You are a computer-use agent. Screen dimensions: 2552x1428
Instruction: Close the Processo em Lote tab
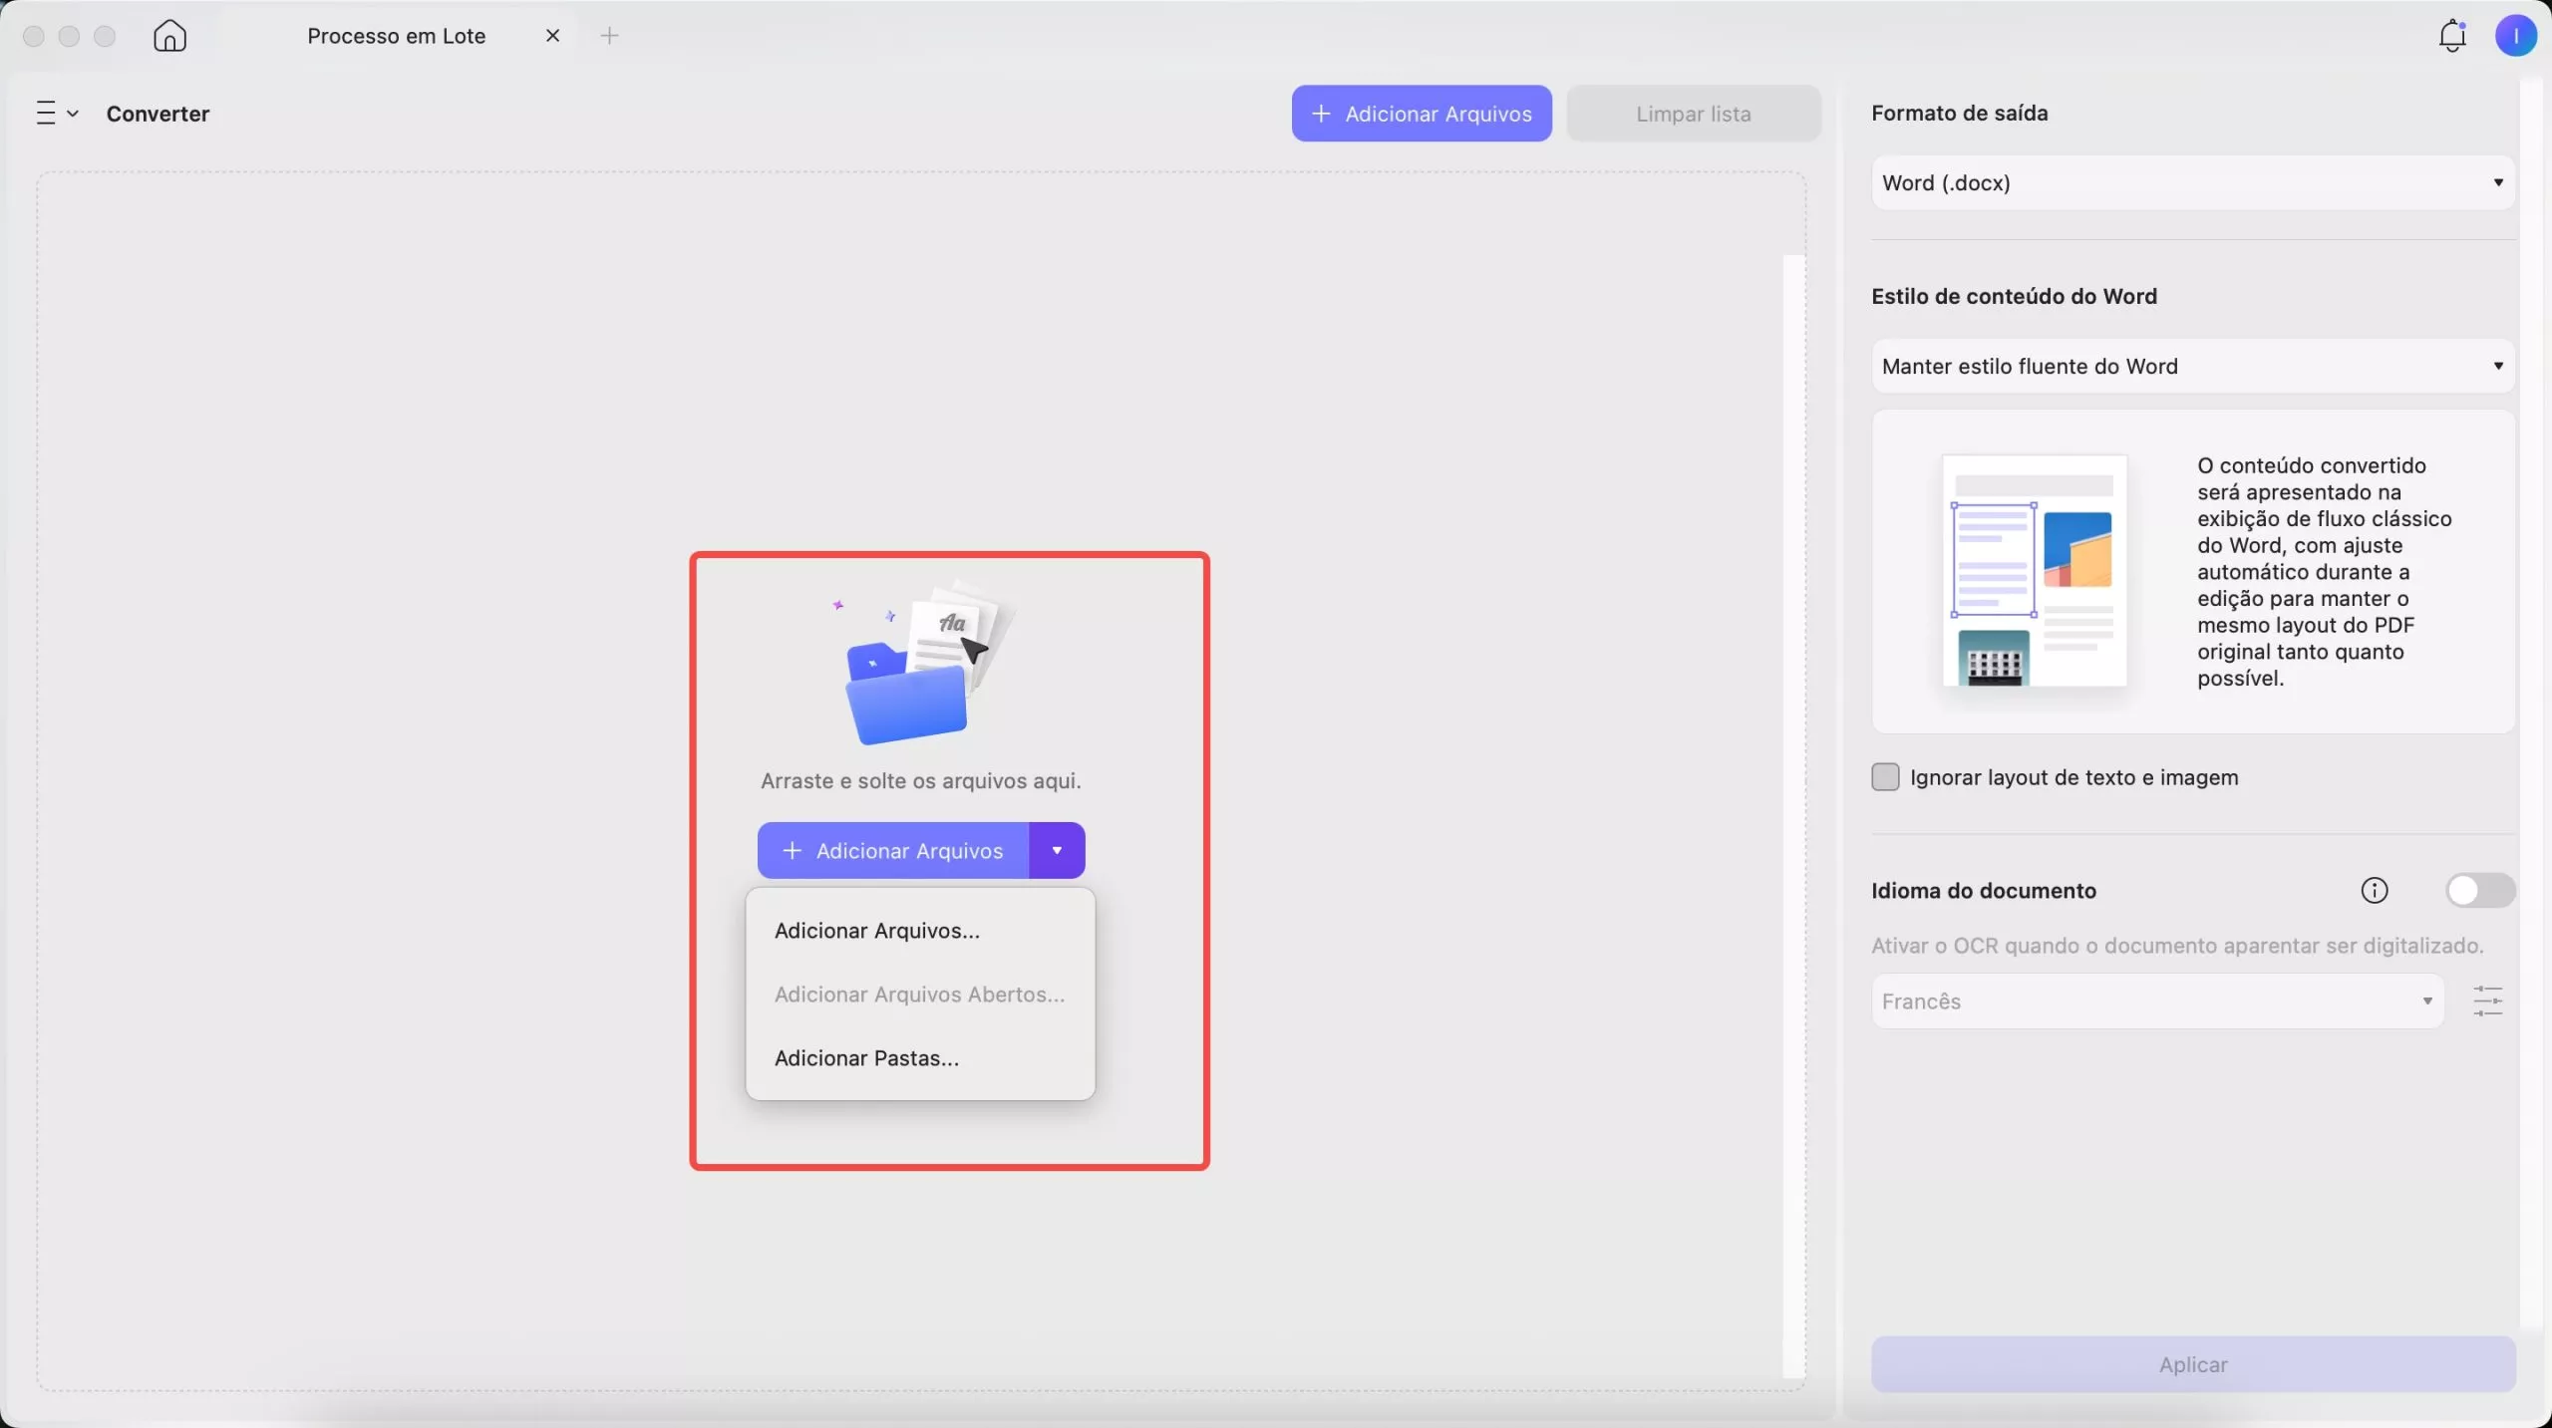(552, 36)
